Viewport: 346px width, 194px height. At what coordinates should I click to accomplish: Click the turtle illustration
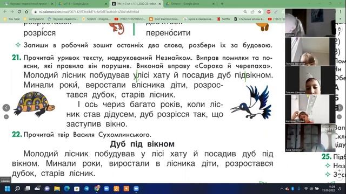[34, 104]
